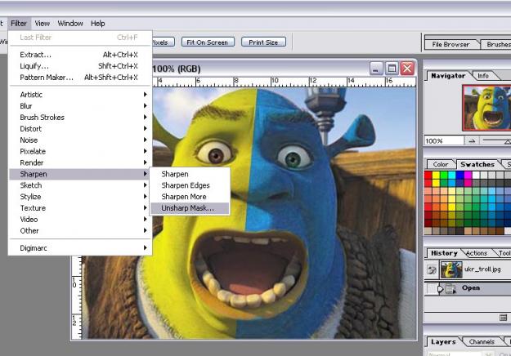Screen dimensions: 511x356
Task: Open the Info tab next to Navigator
Action: click(x=483, y=76)
